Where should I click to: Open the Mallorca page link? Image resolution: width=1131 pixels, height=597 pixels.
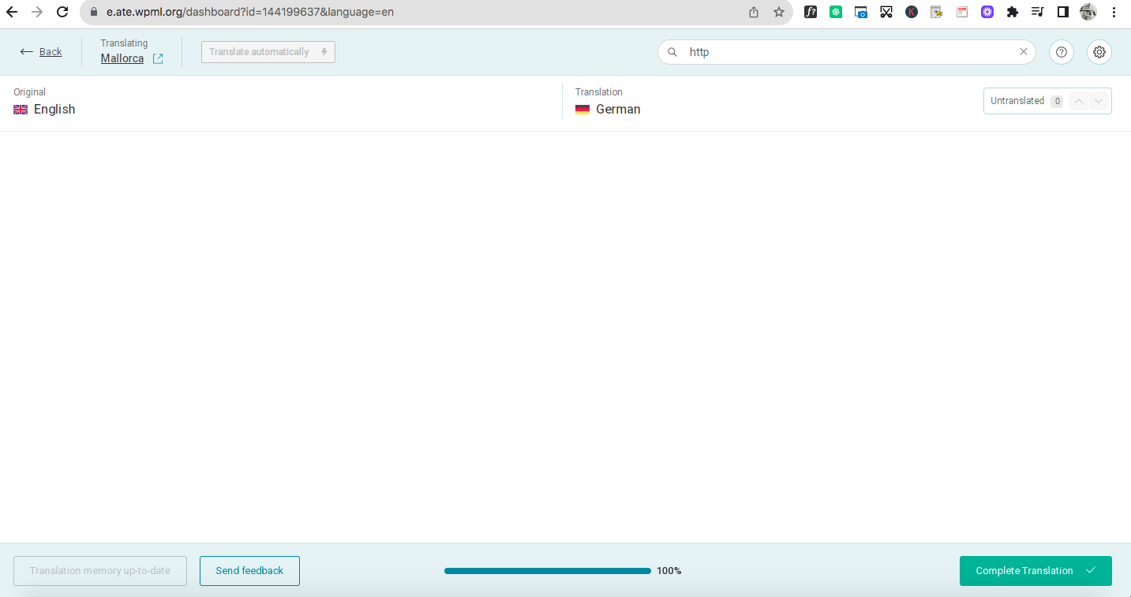122,58
